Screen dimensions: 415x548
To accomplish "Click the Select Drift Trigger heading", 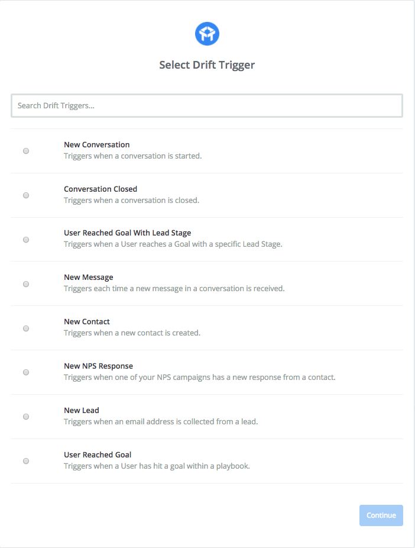I will pyautogui.click(x=207, y=65).
